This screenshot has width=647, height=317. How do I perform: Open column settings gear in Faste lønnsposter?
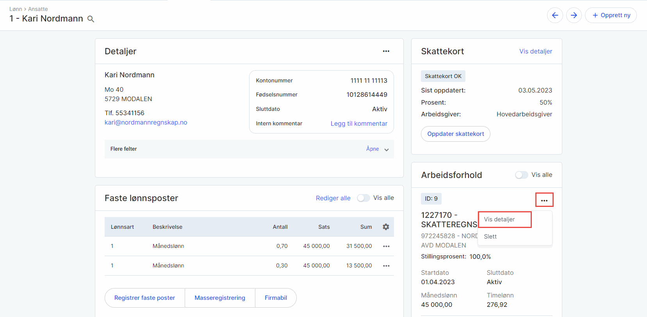386,227
